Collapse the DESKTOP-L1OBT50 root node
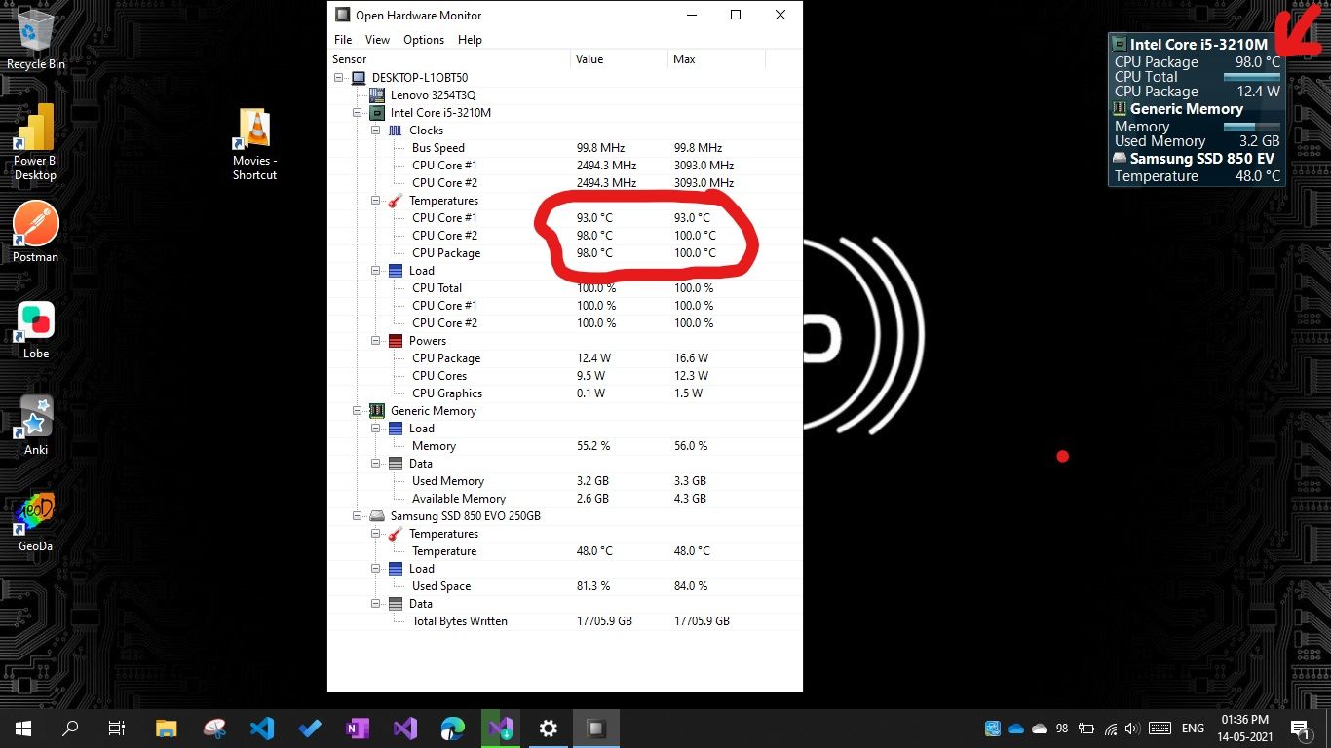The image size is (1331, 748). coord(339,78)
